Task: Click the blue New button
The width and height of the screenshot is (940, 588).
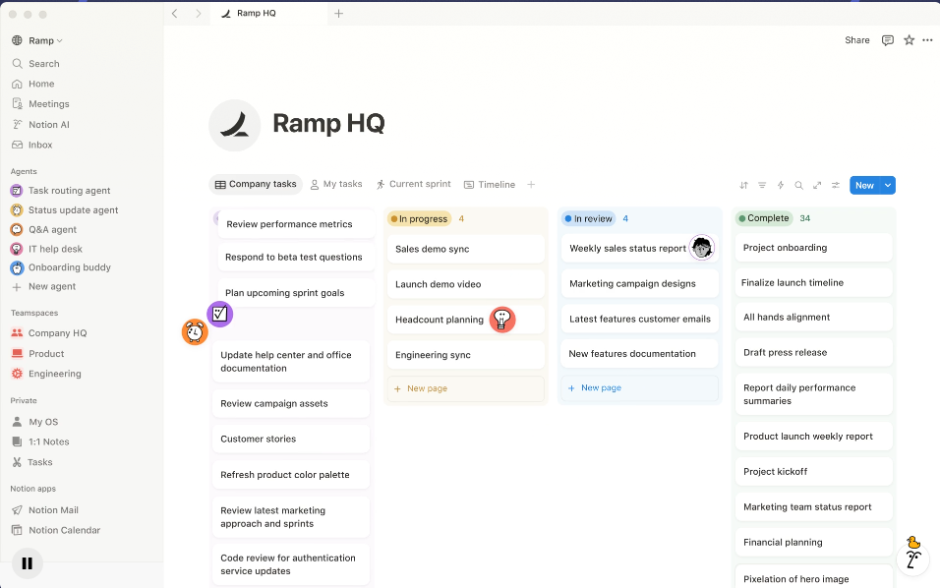Action: click(864, 185)
